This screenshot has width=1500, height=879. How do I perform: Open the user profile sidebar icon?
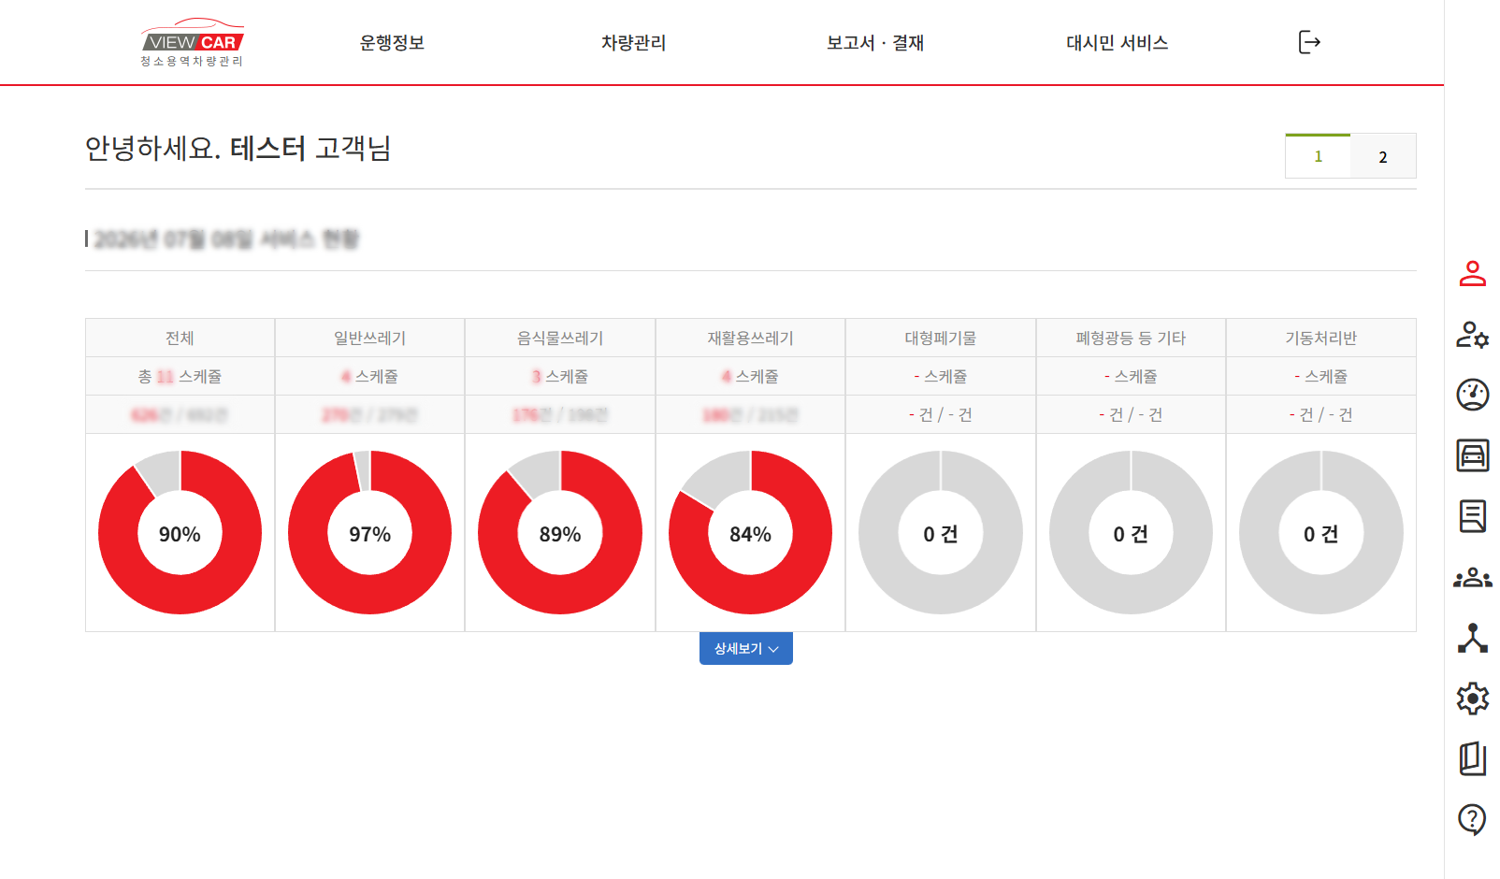[1473, 273]
